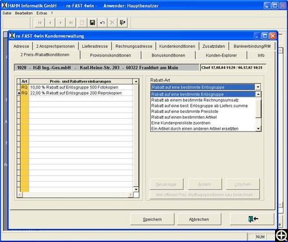Click the 'Art' column header

click(x=25, y=82)
